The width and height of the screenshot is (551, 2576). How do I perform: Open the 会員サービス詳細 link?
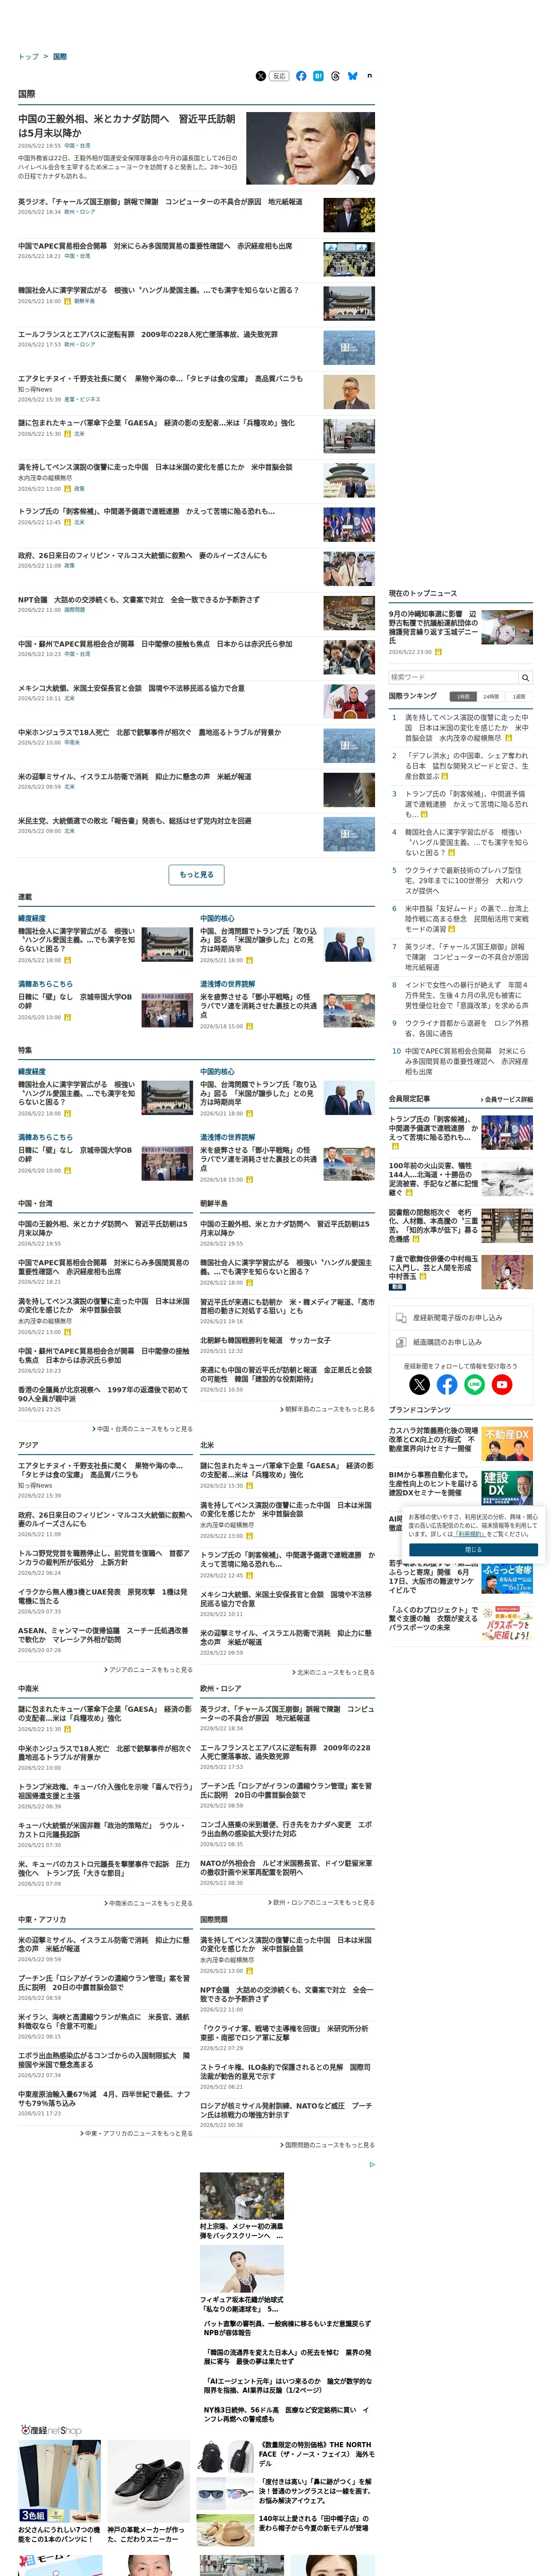(x=507, y=1099)
